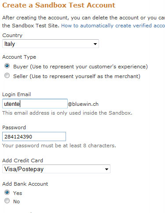Choose Yes for Add Bank Account
The width and height of the screenshot is (165, 213).
pyautogui.click(x=7, y=192)
